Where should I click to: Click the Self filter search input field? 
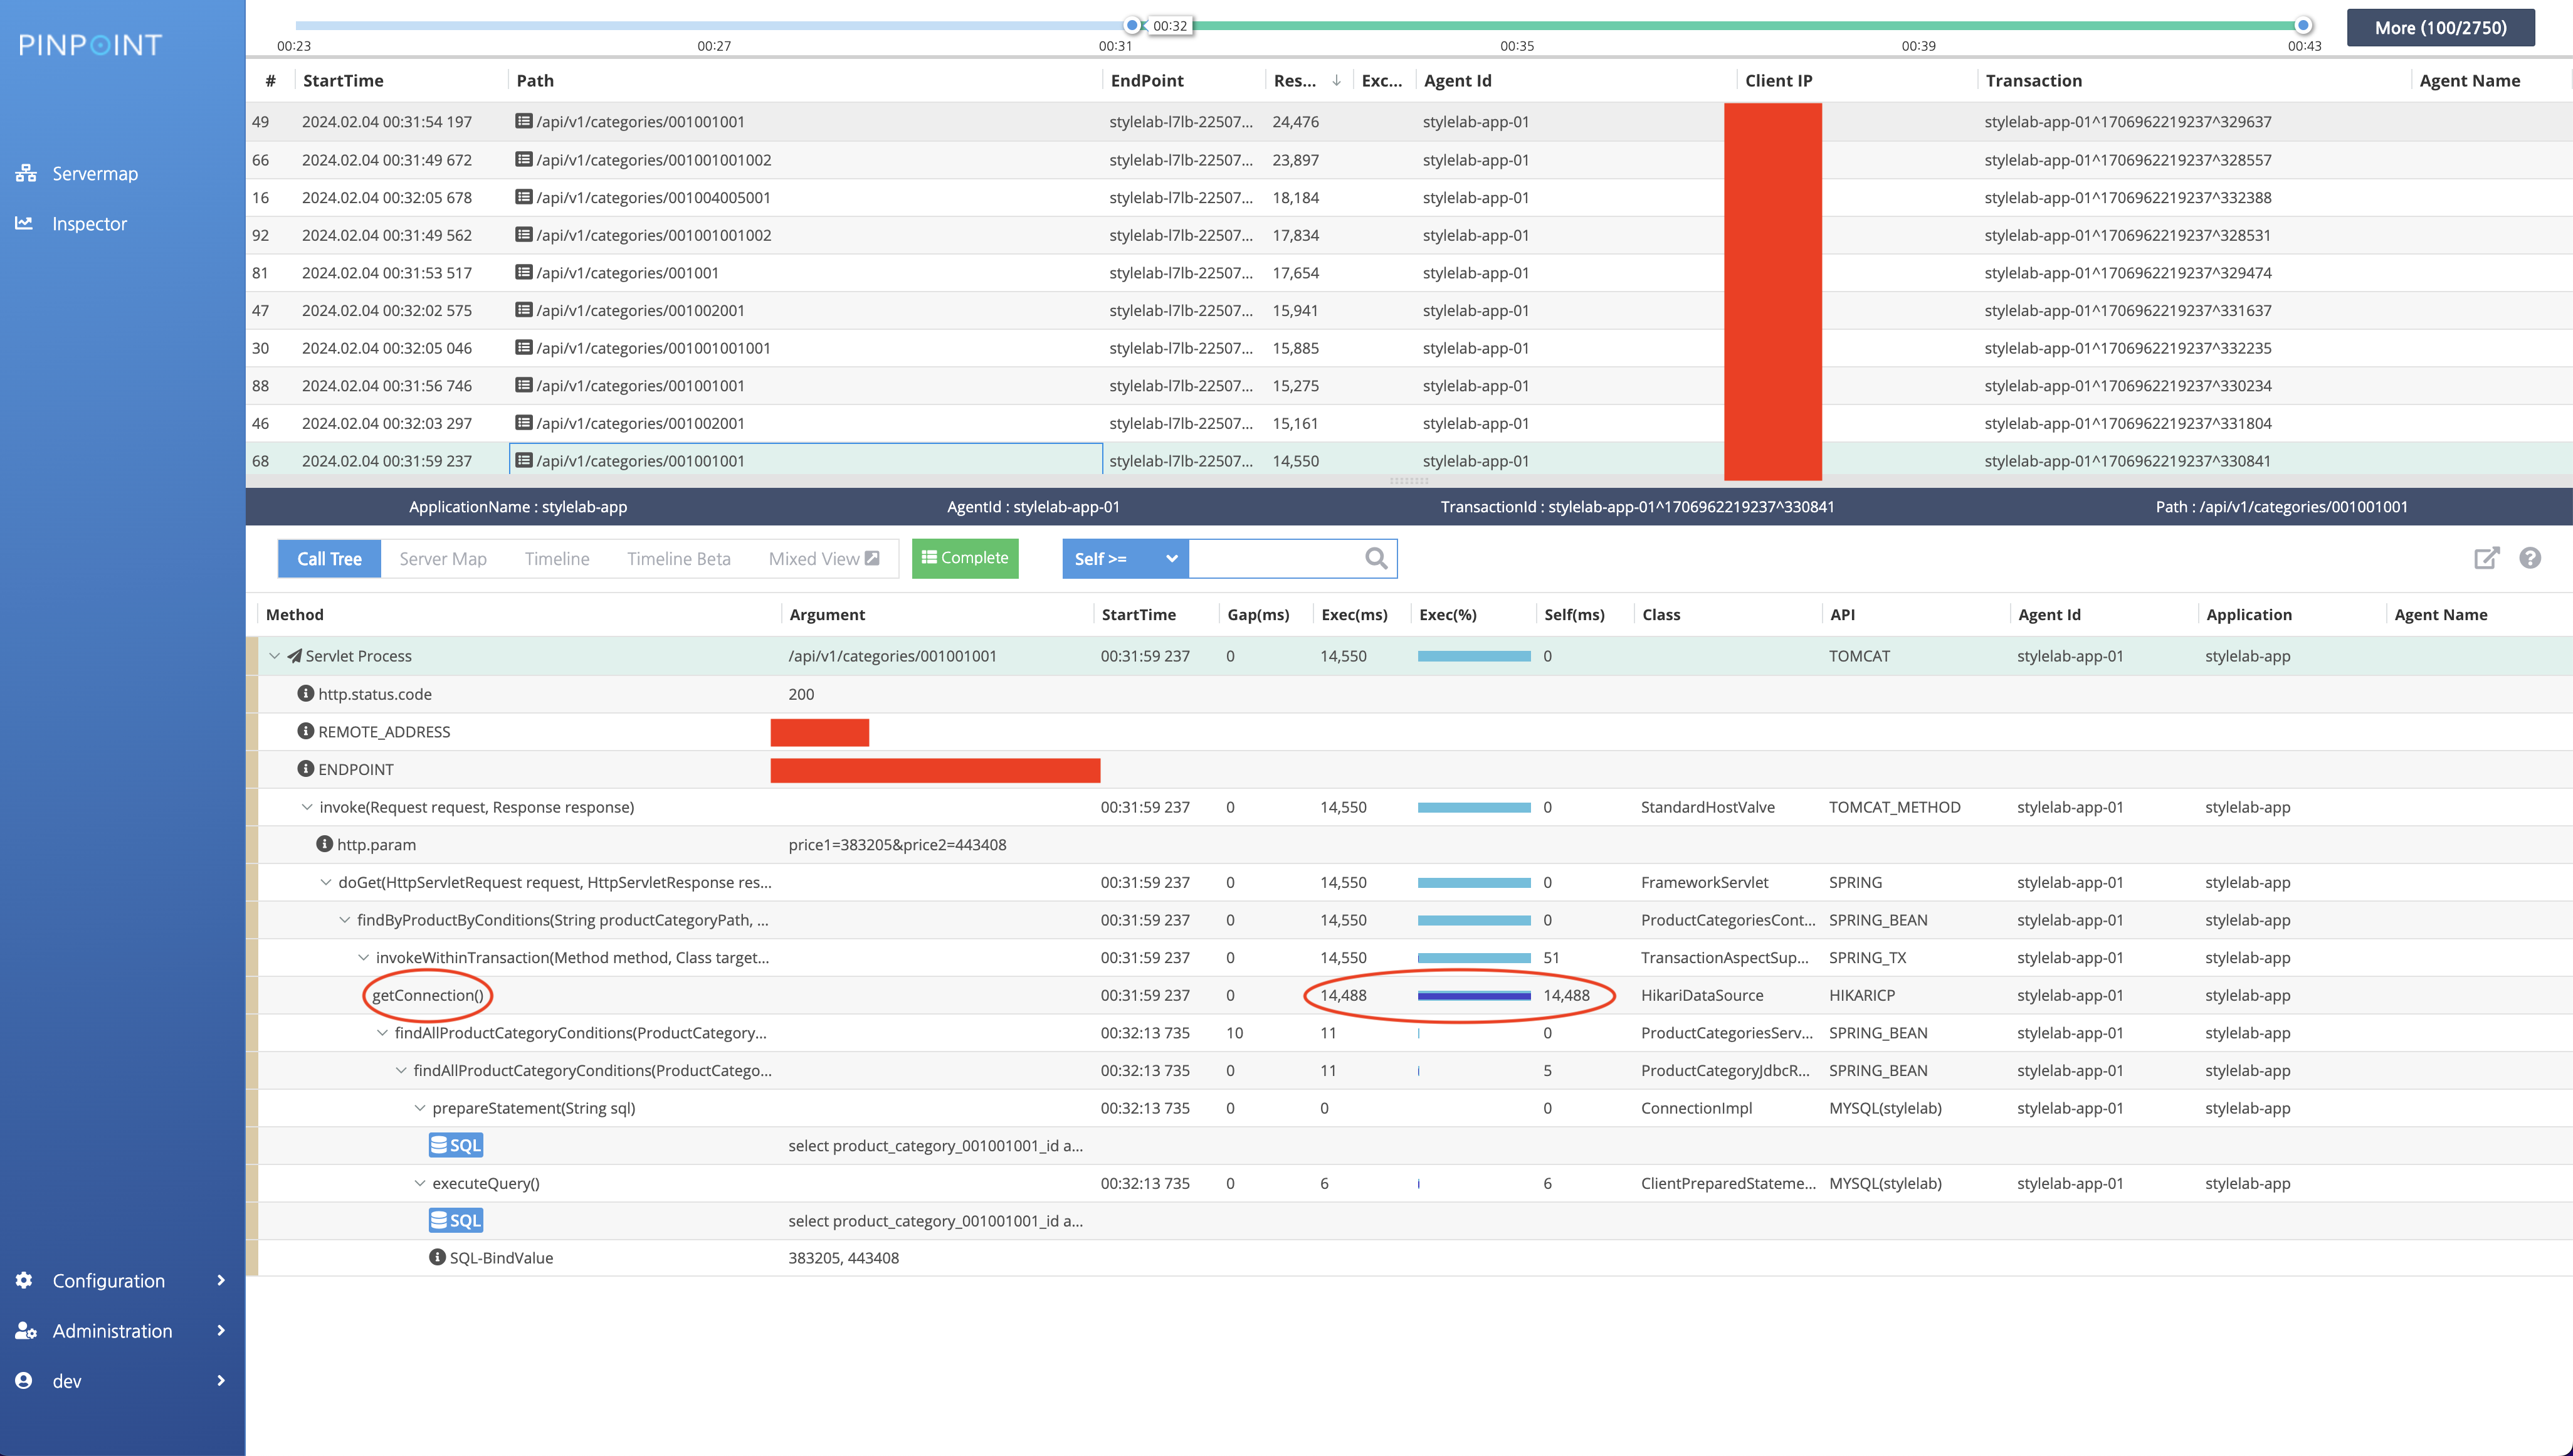(1275, 558)
